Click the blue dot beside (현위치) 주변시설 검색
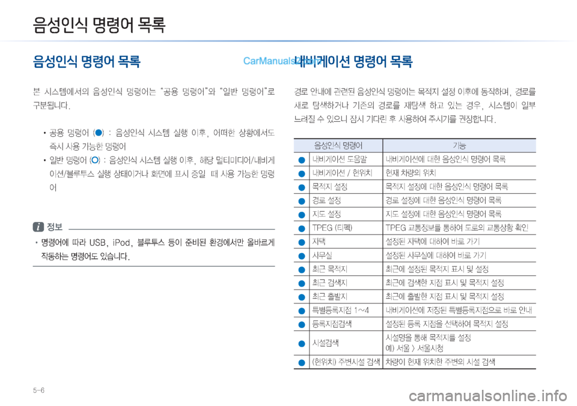This screenshot has height=406, width=577. click(x=302, y=363)
